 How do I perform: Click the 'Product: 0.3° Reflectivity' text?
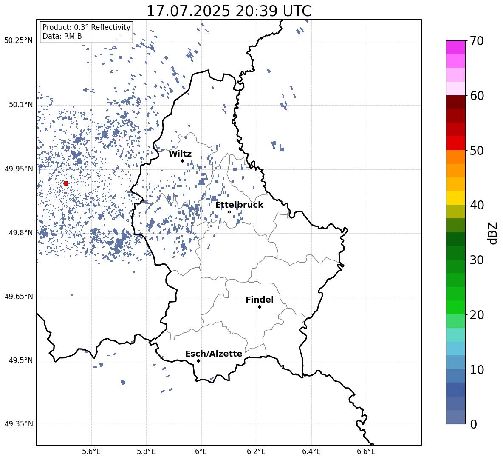[86, 27]
